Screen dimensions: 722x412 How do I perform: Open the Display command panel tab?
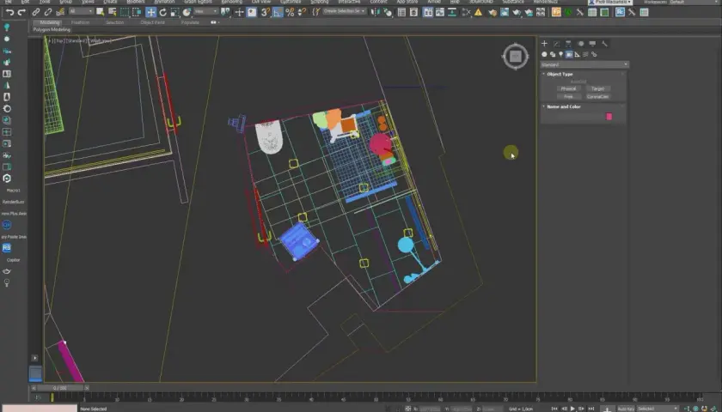[x=592, y=43]
